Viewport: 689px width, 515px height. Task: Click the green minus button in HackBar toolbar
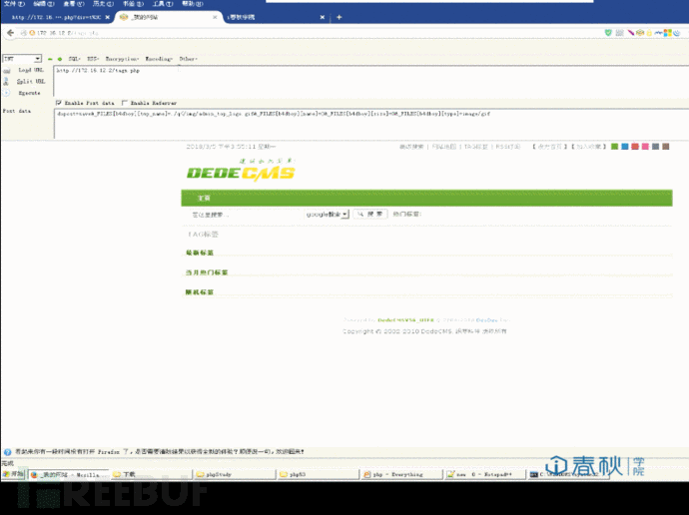(50, 59)
